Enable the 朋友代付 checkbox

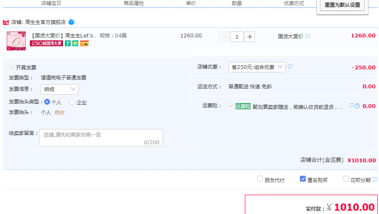(x=260, y=179)
